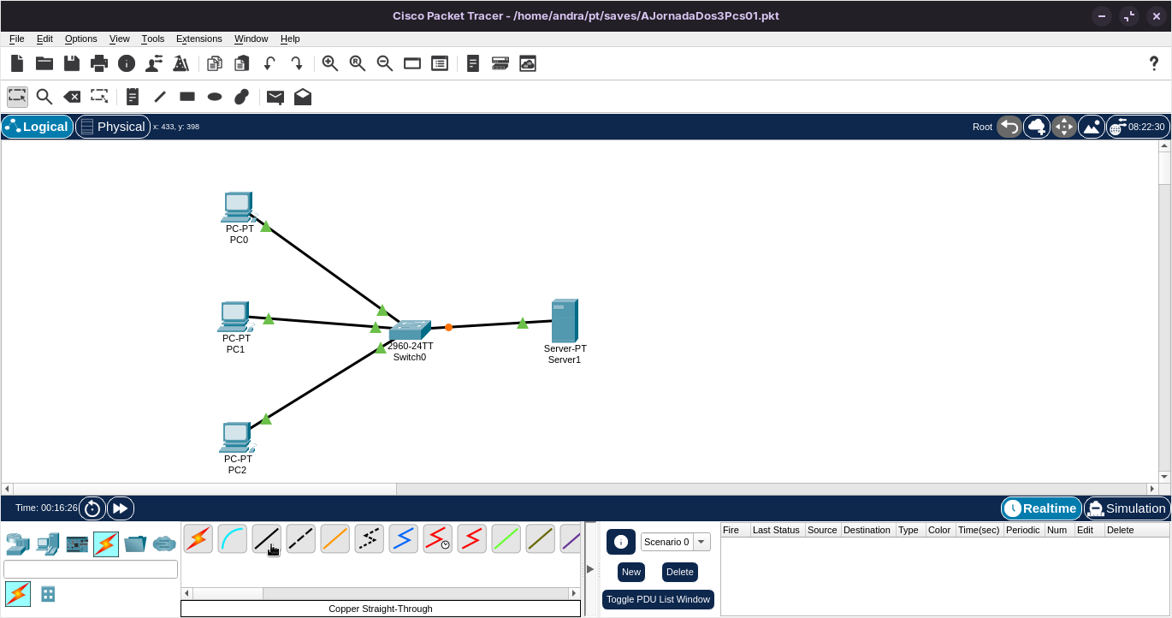Click the Switch0 2960-24TT device

[x=410, y=330]
